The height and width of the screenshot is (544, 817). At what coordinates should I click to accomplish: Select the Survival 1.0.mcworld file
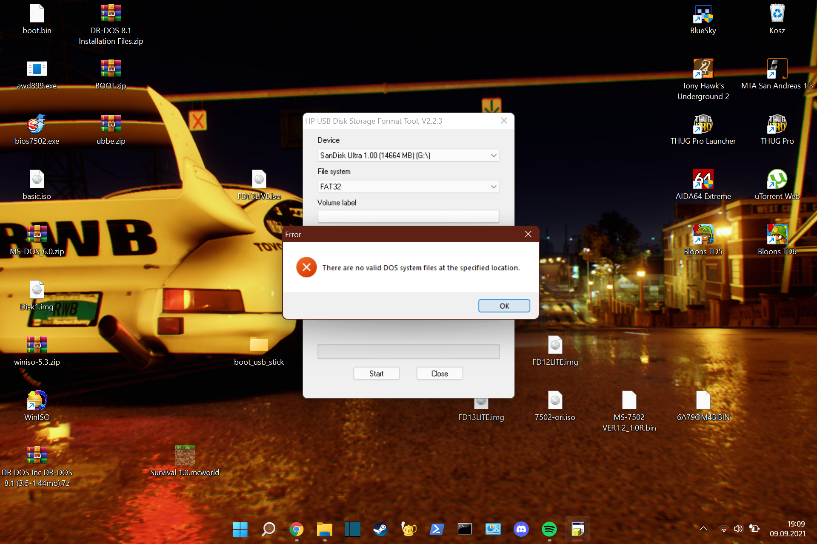click(x=185, y=456)
